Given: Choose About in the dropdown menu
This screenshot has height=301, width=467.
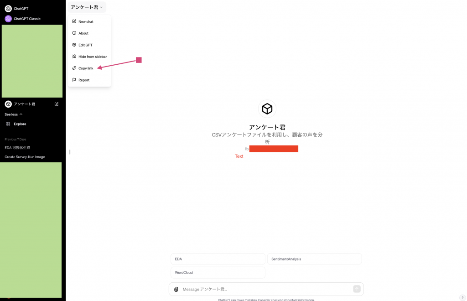Looking at the screenshot, I should point(83,33).
